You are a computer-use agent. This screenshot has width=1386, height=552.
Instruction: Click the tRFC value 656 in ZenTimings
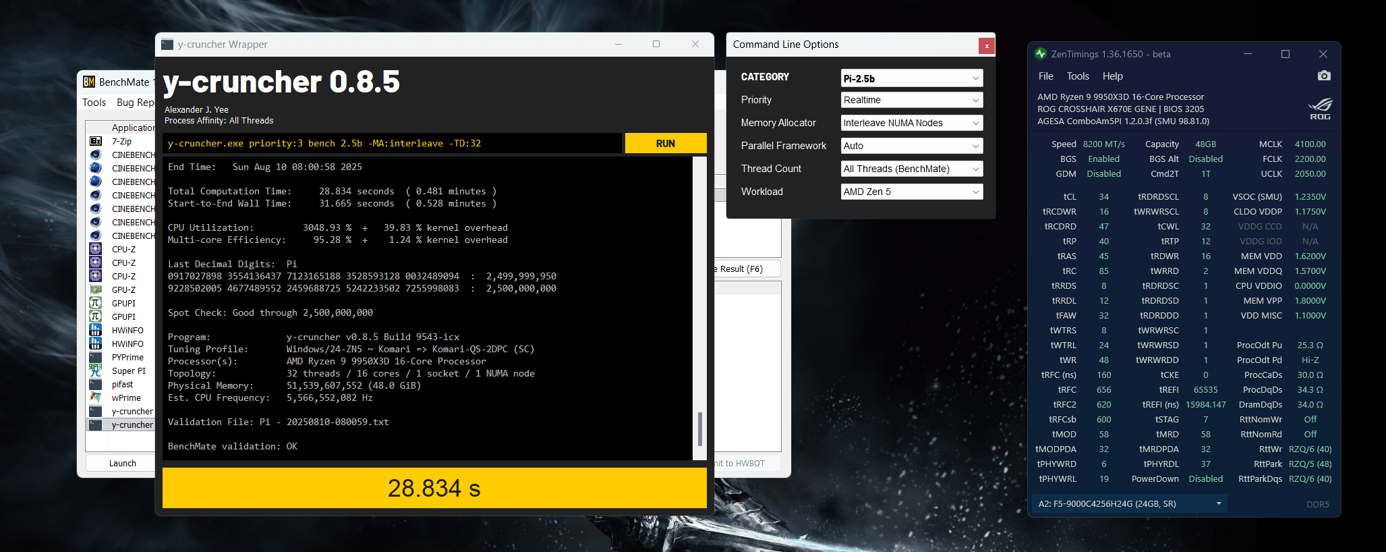coord(1103,389)
